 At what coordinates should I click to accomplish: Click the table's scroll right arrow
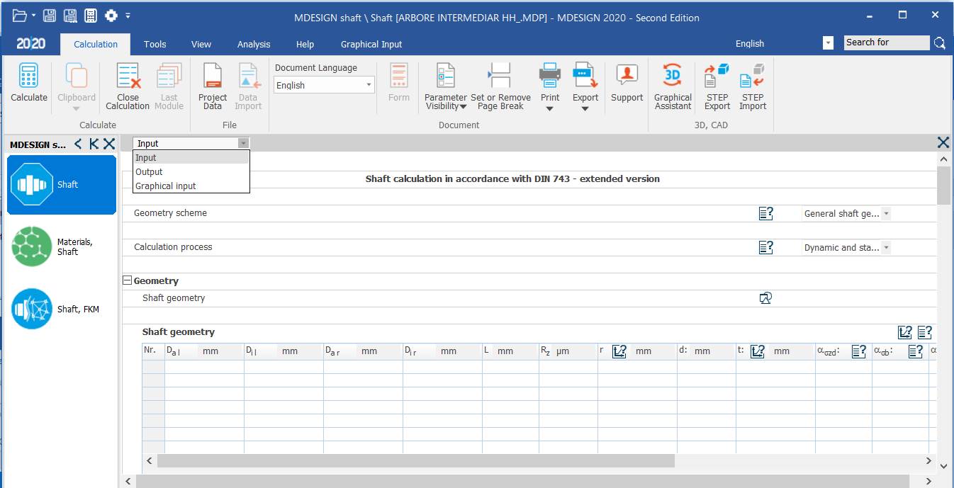pos(929,461)
